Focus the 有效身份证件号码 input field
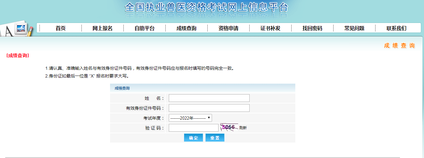The height and width of the screenshot is (158, 424). pos(209,108)
